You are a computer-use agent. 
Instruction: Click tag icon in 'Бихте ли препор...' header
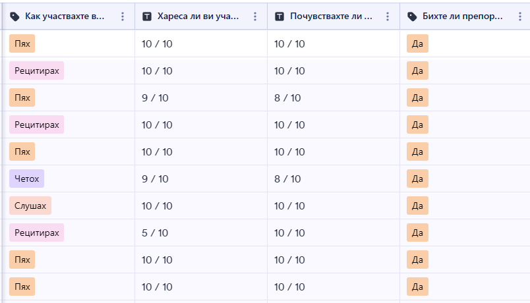(412, 16)
